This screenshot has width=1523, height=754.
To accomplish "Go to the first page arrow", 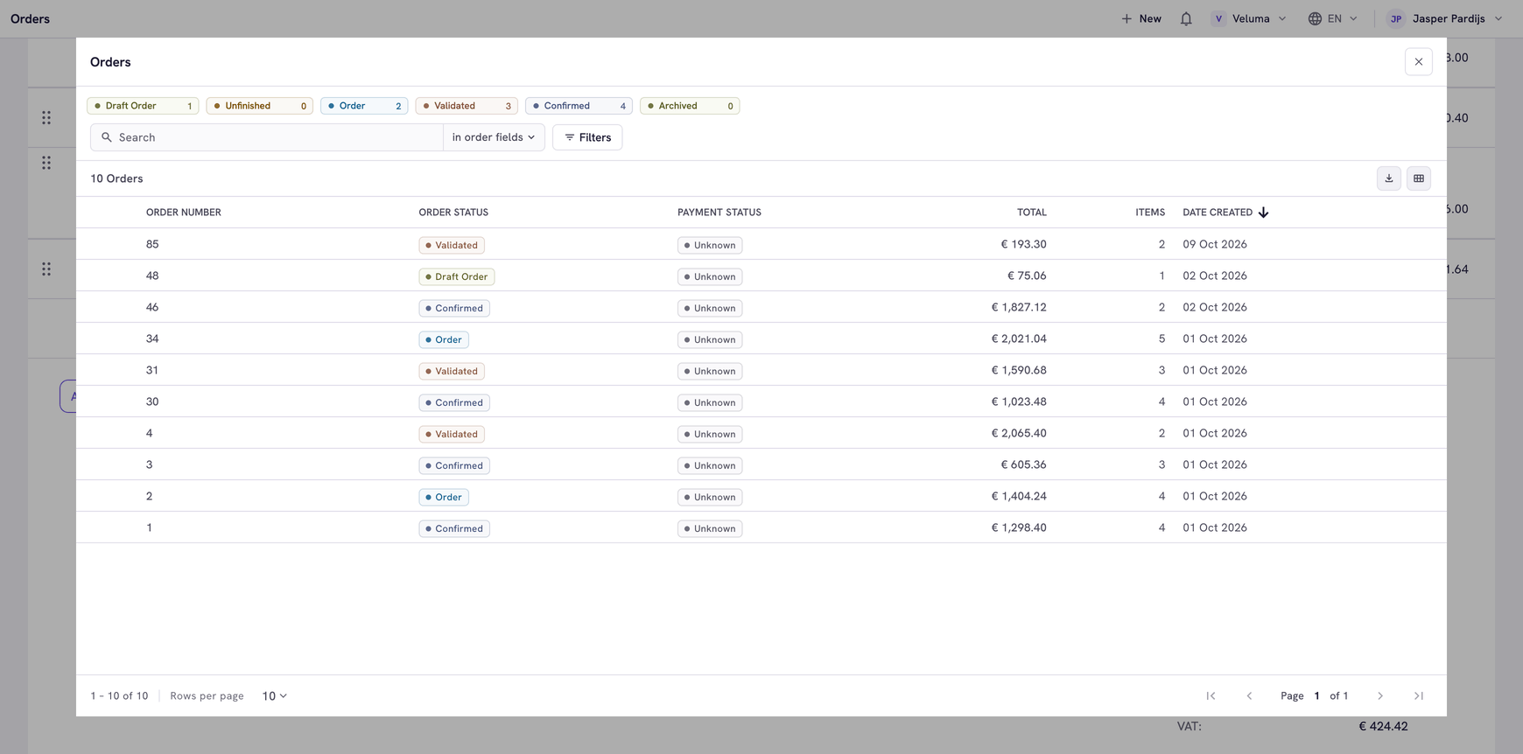I will click(1211, 696).
